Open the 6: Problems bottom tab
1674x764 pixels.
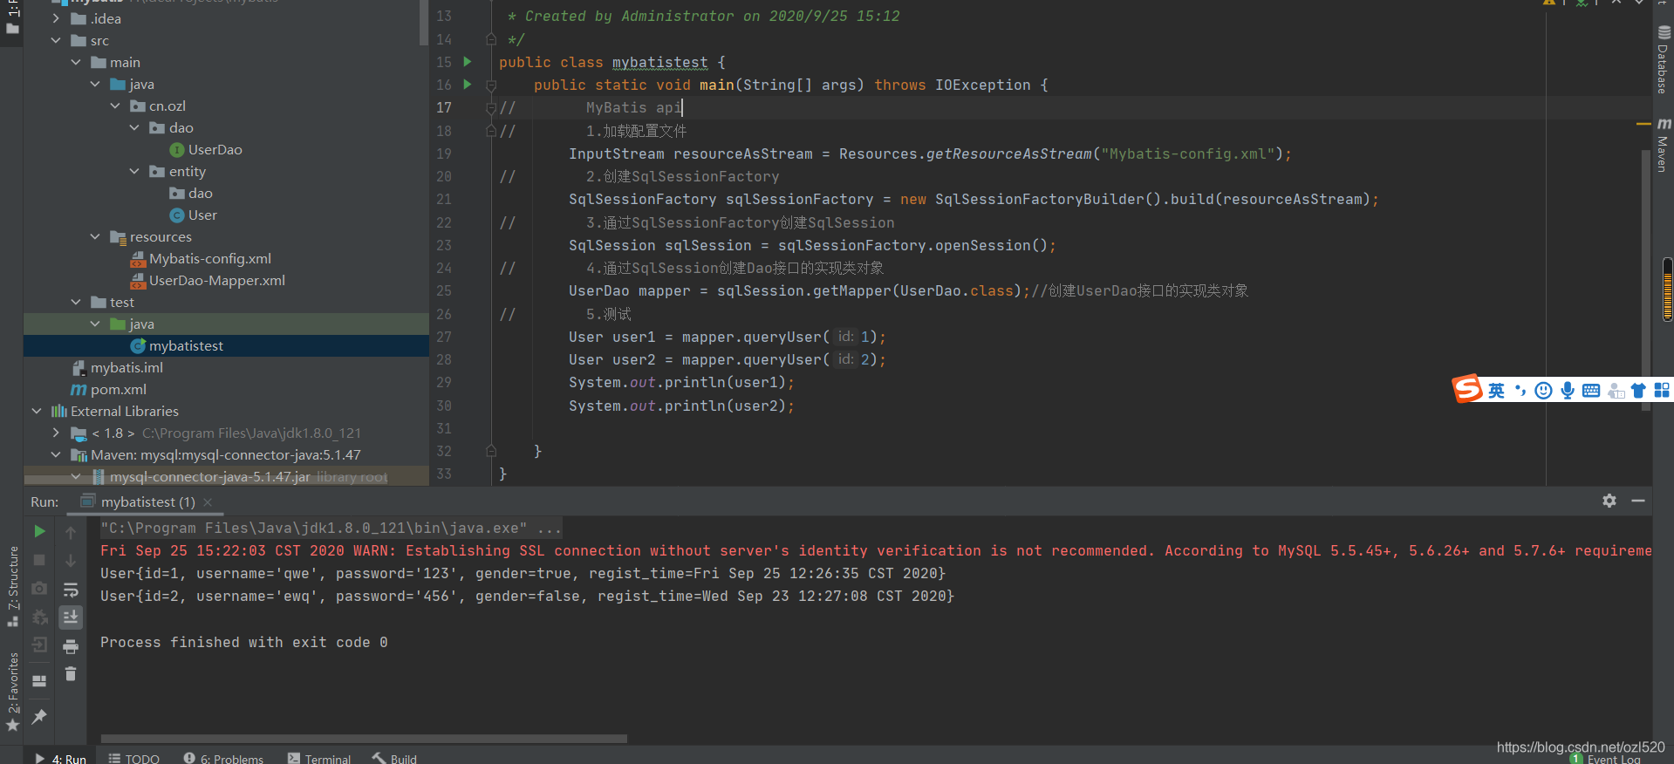click(x=223, y=759)
